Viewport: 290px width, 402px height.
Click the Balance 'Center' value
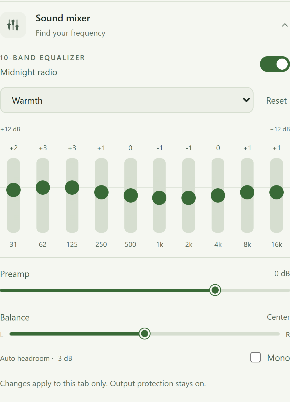click(278, 317)
